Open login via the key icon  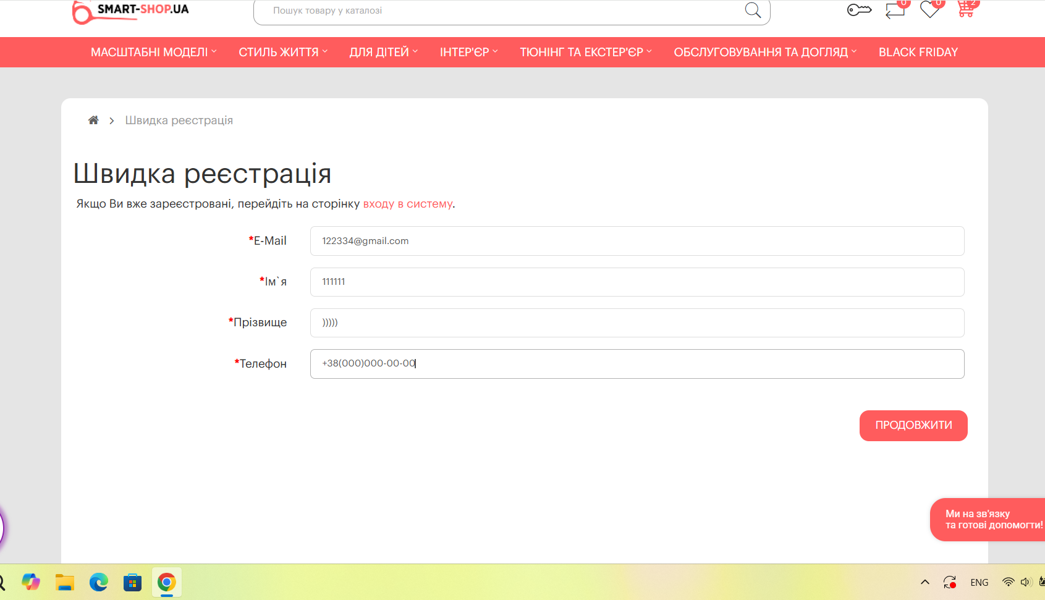pyautogui.click(x=859, y=10)
